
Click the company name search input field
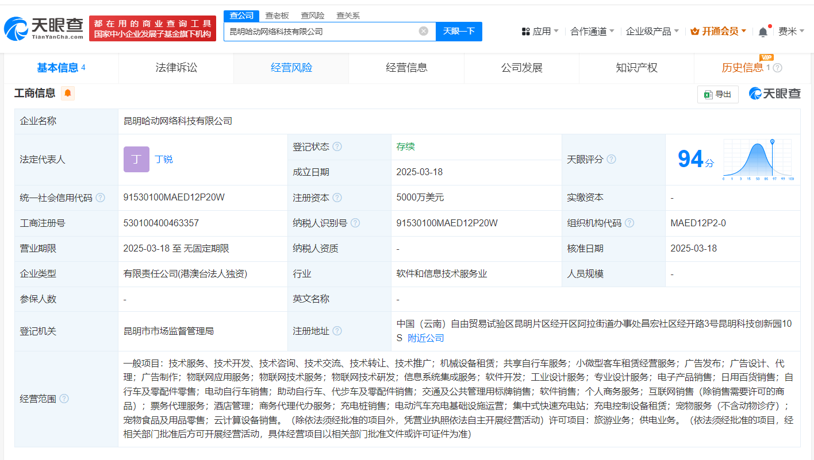322,32
